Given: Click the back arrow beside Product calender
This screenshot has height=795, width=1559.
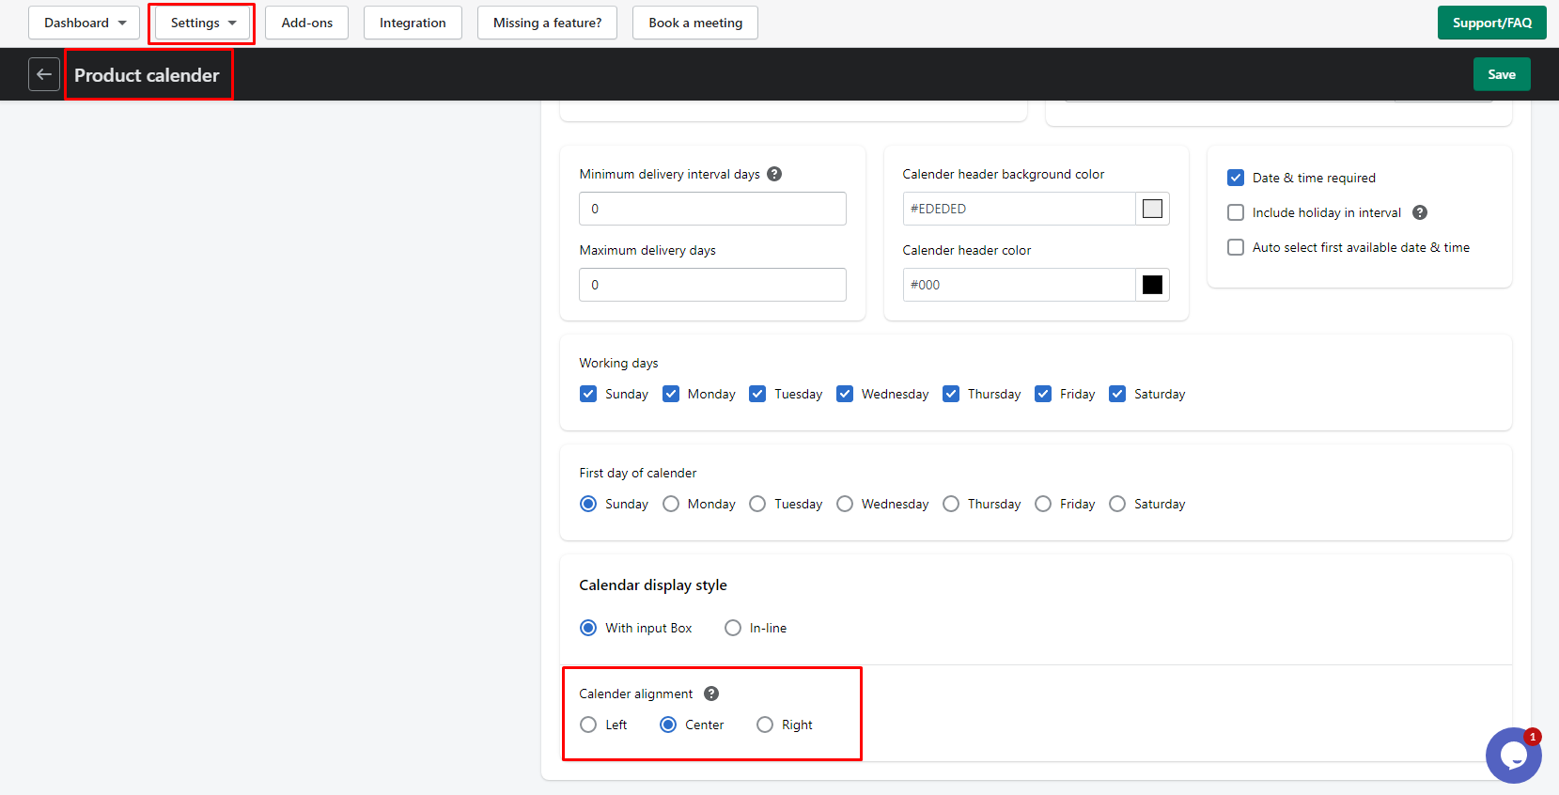Looking at the screenshot, I should (44, 74).
